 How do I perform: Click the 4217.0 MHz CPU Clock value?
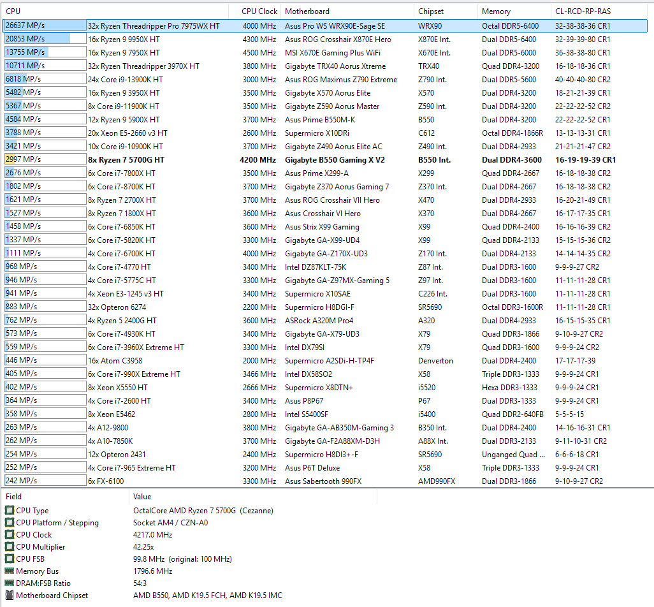(x=152, y=534)
